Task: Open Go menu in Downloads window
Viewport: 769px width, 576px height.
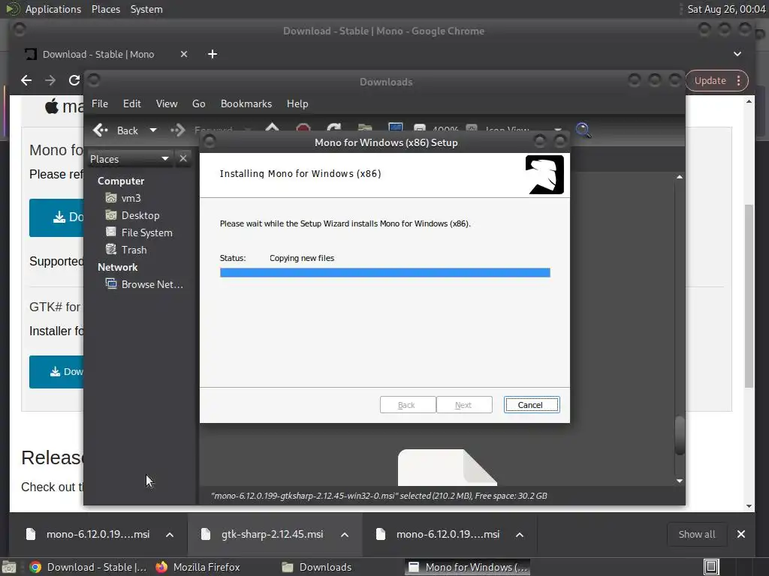Action: (x=198, y=103)
